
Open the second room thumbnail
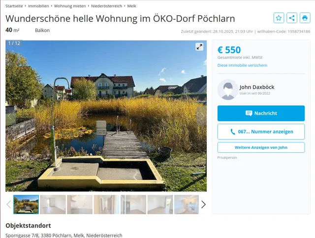tap(53, 204)
